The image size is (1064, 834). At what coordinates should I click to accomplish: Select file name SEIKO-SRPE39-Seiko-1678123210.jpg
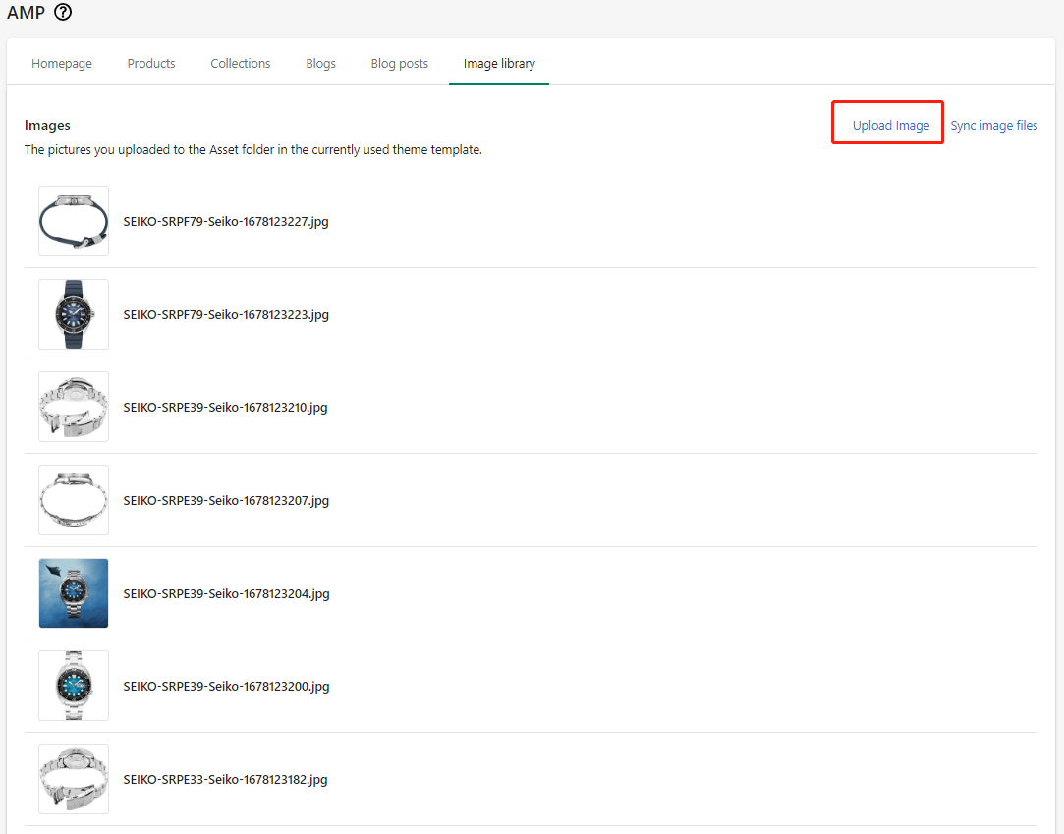point(225,407)
